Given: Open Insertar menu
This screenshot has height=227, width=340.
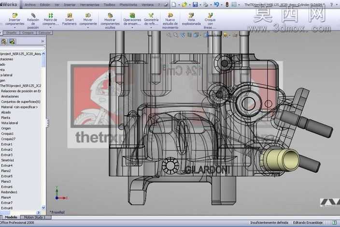Looking at the screenshot, I should (70, 4).
